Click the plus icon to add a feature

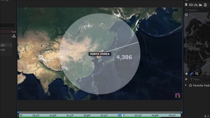186,79
